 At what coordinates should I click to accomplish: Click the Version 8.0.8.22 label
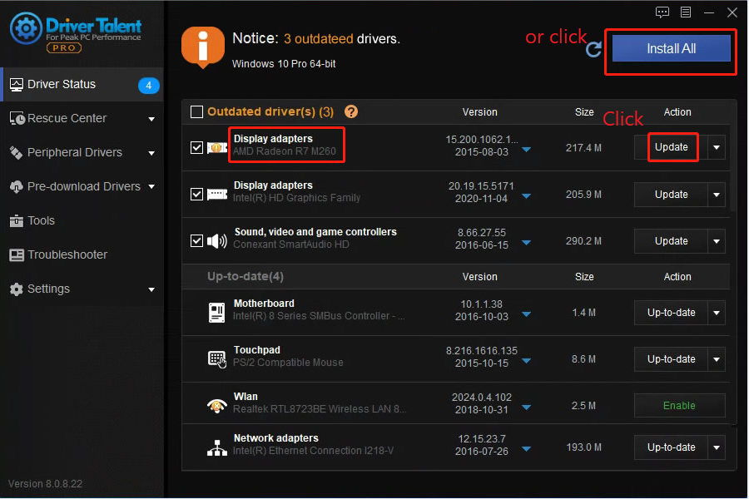(x=46, y=484)
